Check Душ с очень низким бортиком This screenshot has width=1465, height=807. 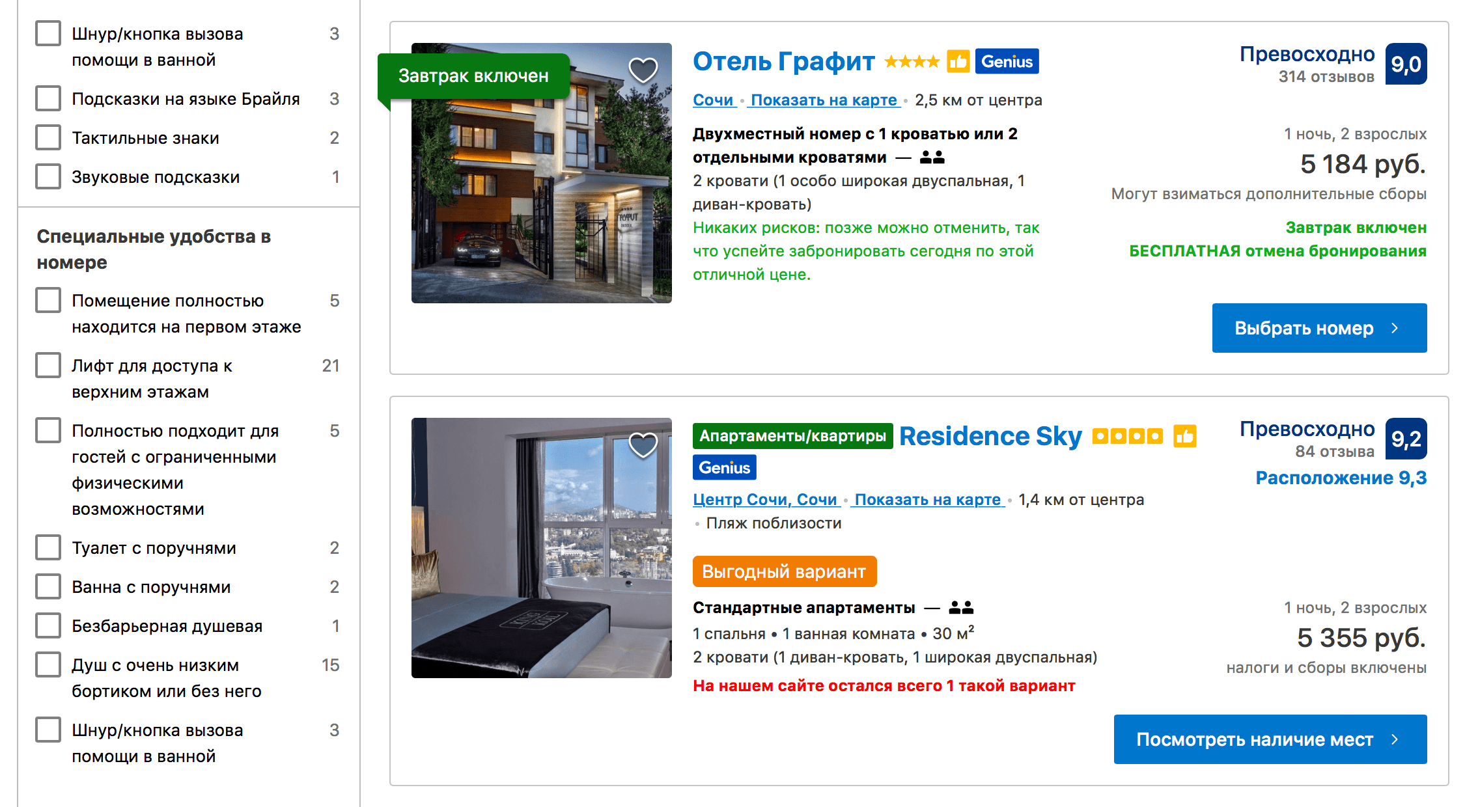click(48, 664)
